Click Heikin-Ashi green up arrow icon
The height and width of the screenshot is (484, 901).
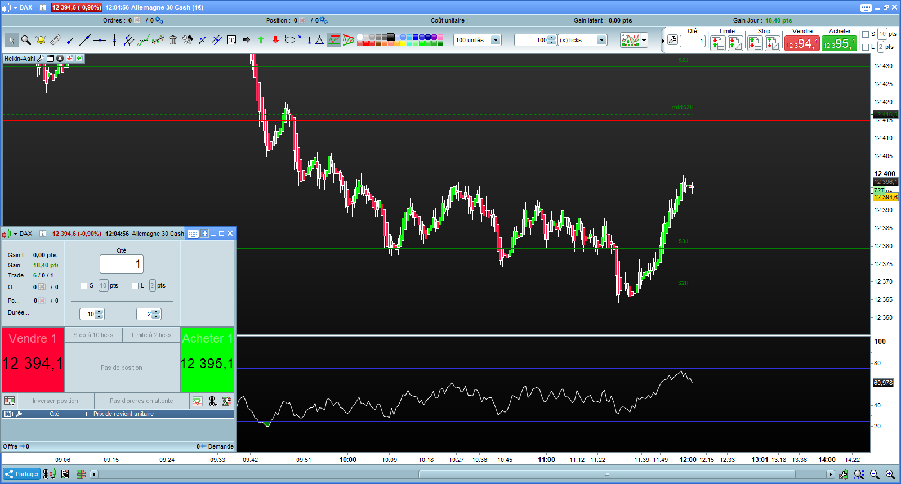79,58
